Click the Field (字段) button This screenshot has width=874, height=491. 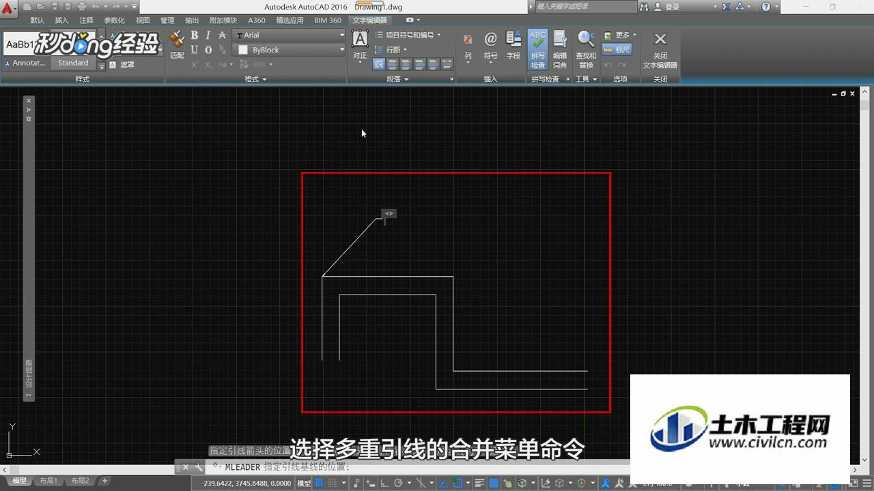513,45
